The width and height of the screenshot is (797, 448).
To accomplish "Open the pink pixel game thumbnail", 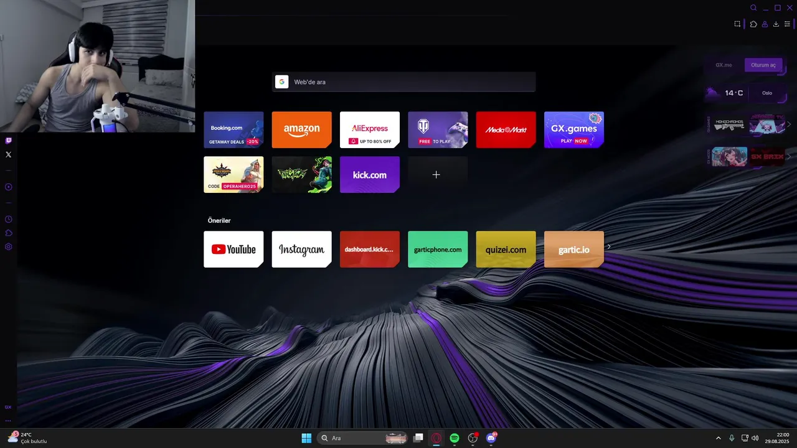I will point(767,124).
